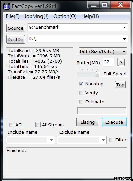Minimize the FastCopy window
The width and height of the screenshot is (133, 181).
pos(94,5)
